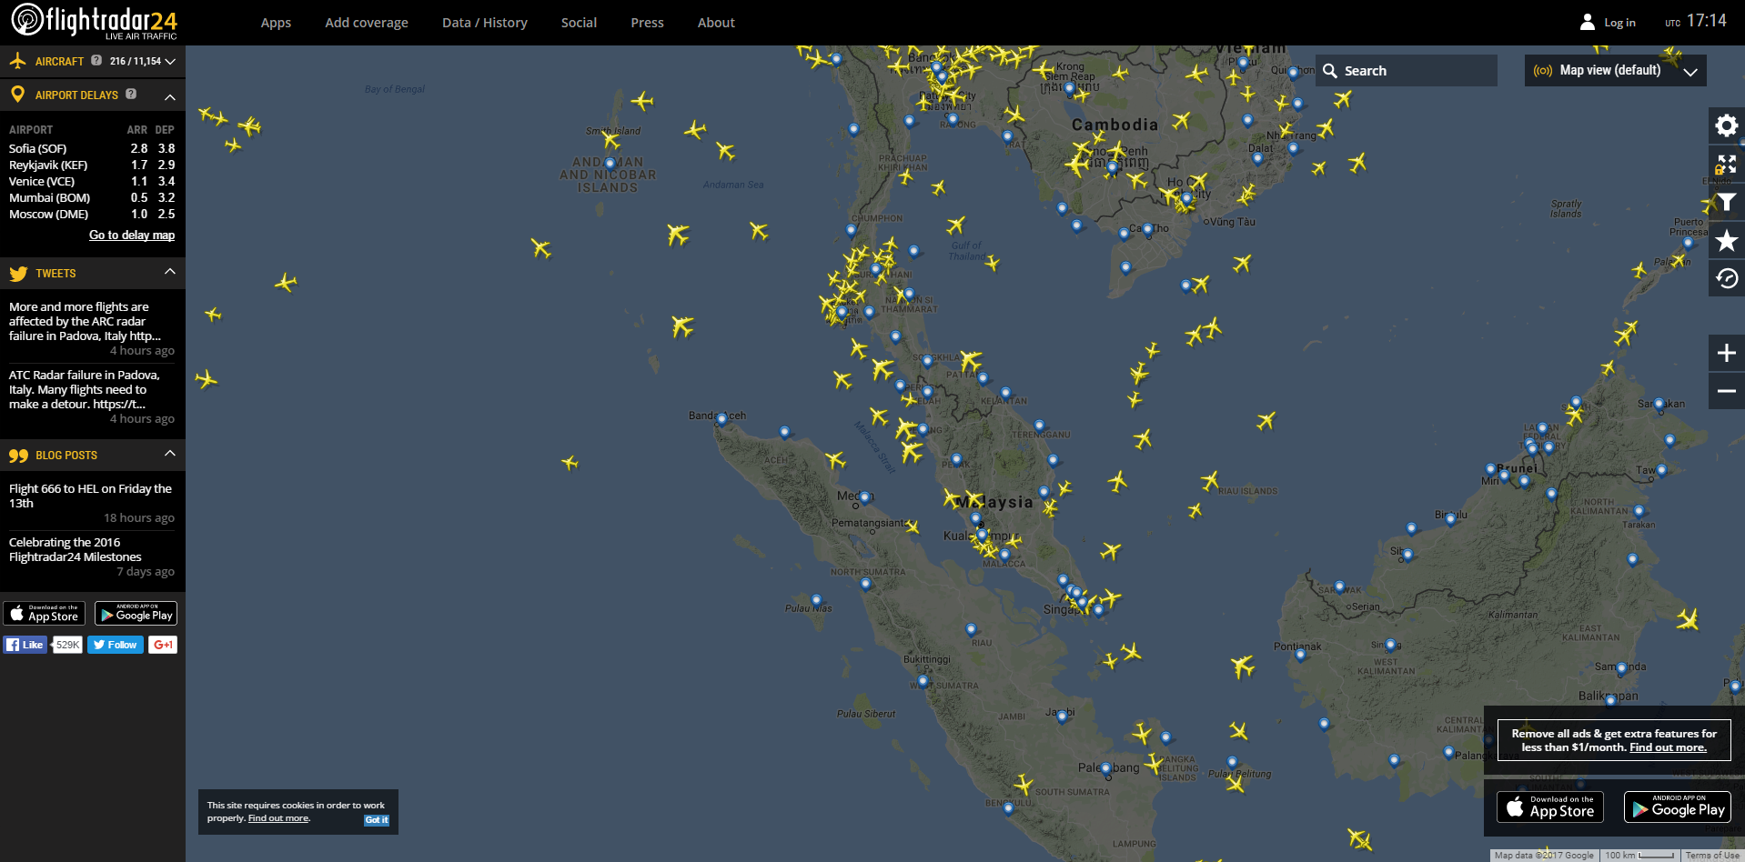Click the Facebook Like button
The width and height of the screenshot is (1745, 862).
click(25, 645)
